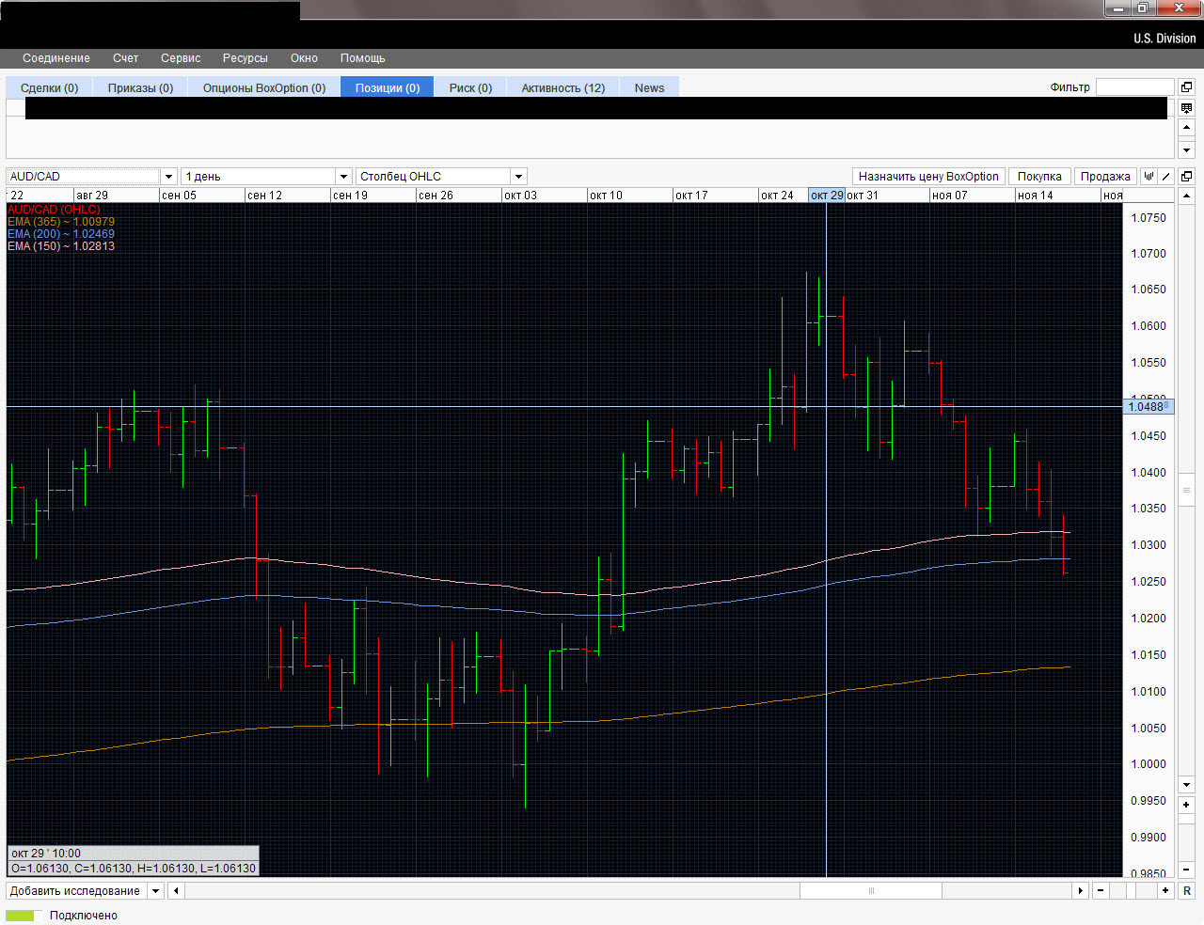Screen dimensions: 1204x925
Task: Zoom in the vertical price scale plus
Action: [1186, 805]
